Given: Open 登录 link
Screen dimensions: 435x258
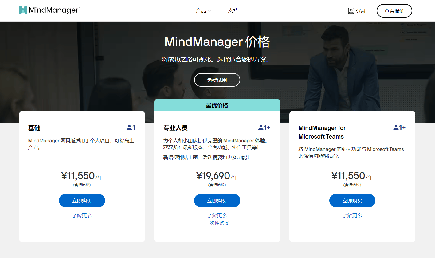Looking at the screenshot, I should (x=361, y=11).
